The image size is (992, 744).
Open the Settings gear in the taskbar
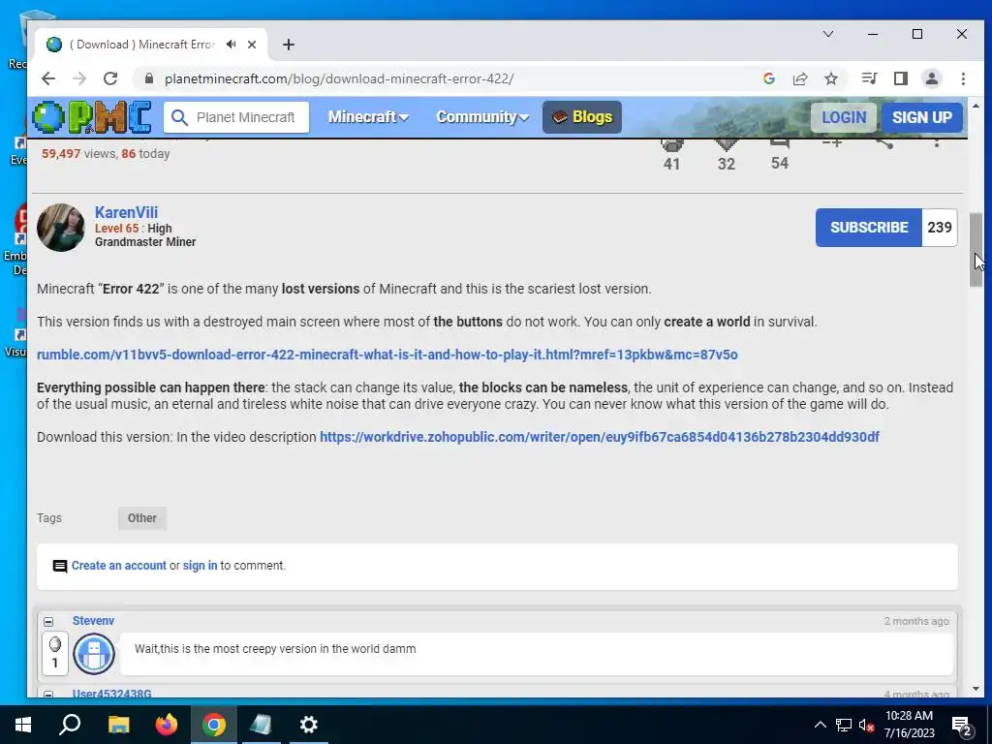pyautogui.click(x=309, y=725)
